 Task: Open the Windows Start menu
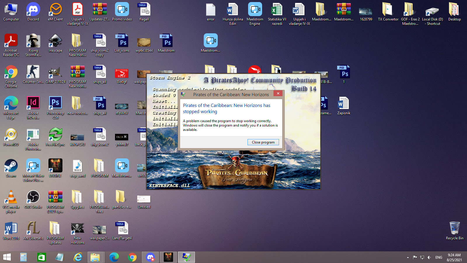(7, 257)
